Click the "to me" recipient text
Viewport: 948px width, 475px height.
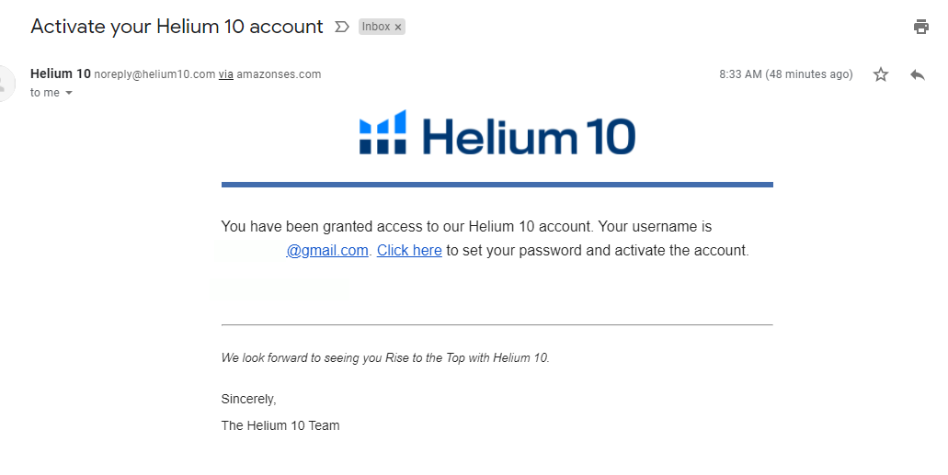point(45,93)
